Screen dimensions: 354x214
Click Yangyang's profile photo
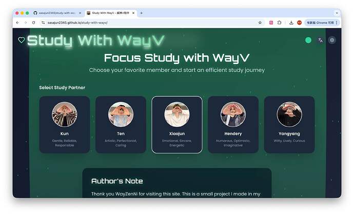289,114
